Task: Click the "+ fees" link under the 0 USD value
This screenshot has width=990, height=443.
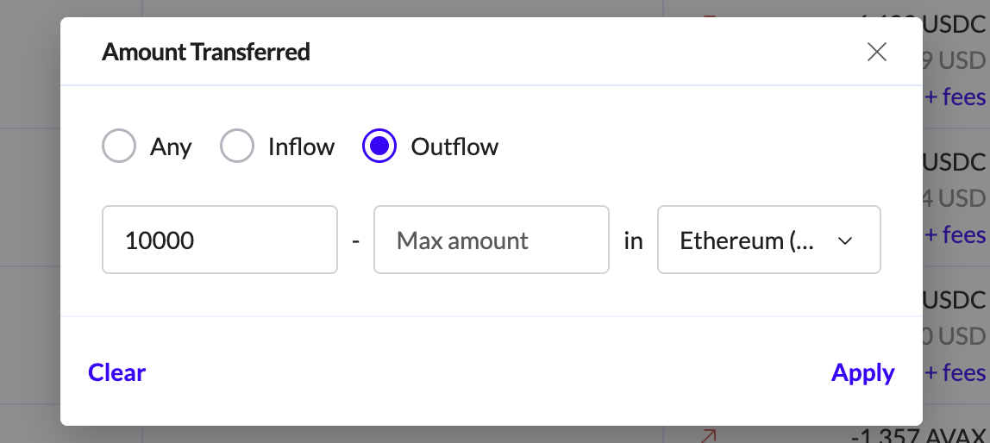Action: pyautogui.click(x=956, y=372)
